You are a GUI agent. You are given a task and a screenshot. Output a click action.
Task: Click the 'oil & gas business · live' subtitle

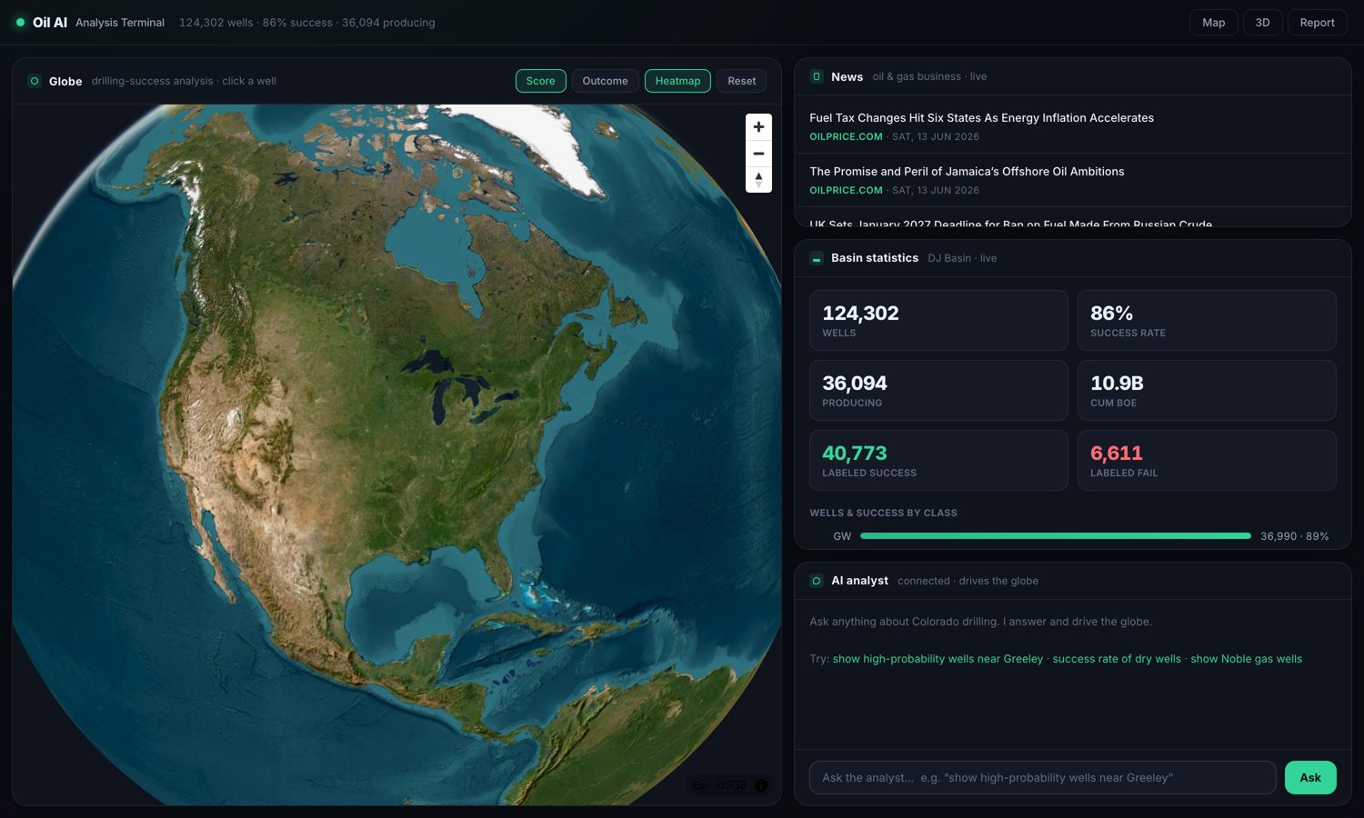point(929,76)
